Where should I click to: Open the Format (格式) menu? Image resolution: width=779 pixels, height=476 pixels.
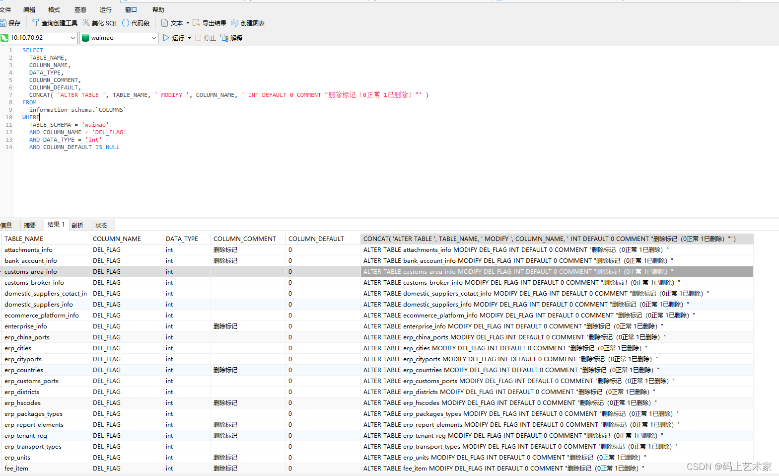[54, 9]
